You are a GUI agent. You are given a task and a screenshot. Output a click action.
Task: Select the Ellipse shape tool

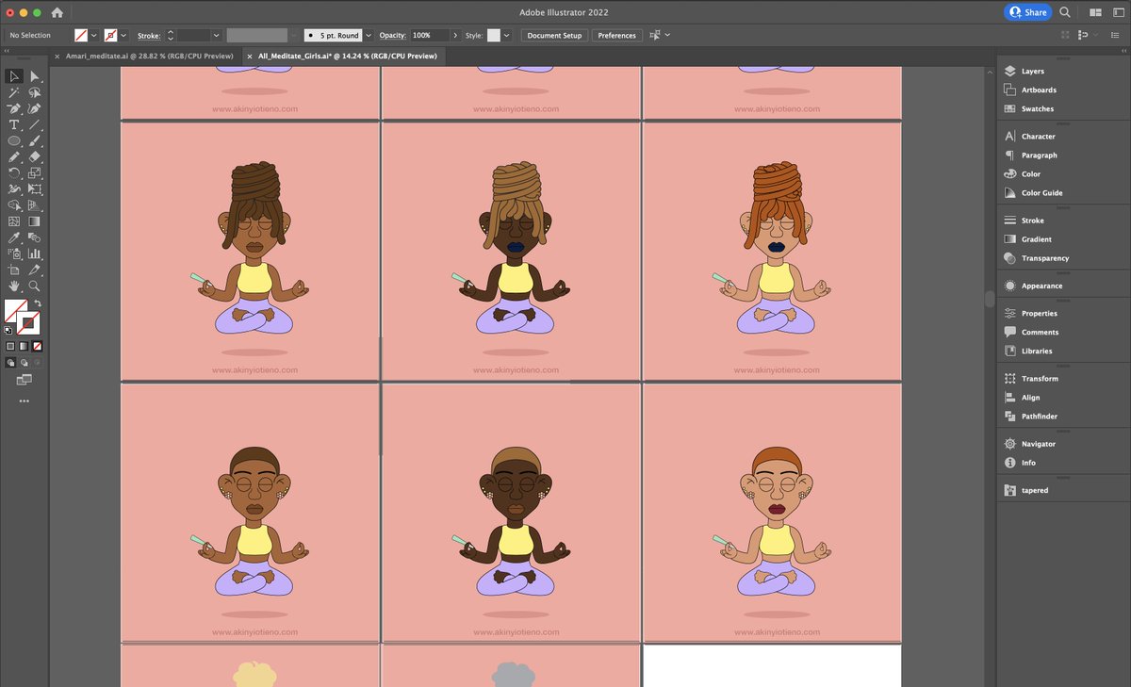(14, 140)
